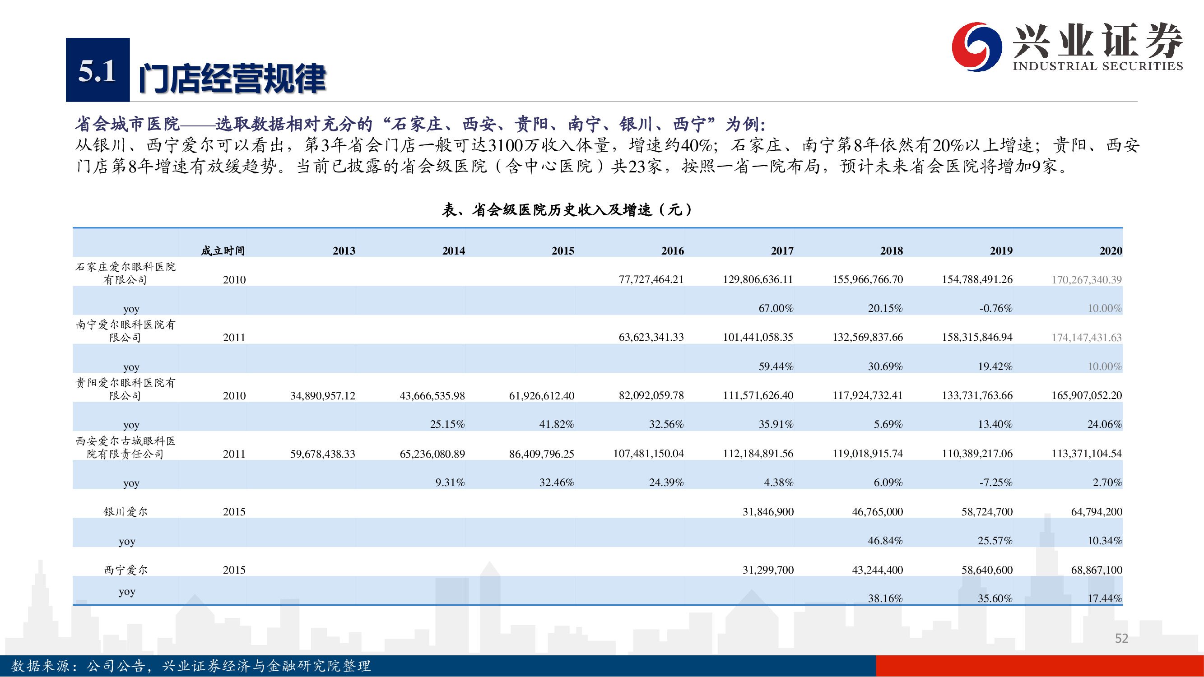Click the value 46,765,000
This screenshot has height=677, width=1204.
coord(877,512)
